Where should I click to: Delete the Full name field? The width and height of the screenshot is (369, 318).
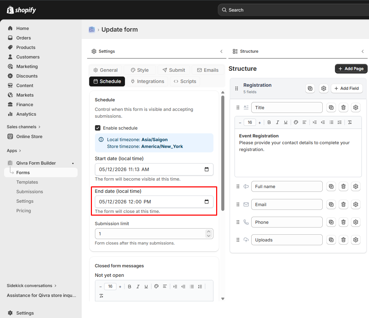[x=343, y=186]
